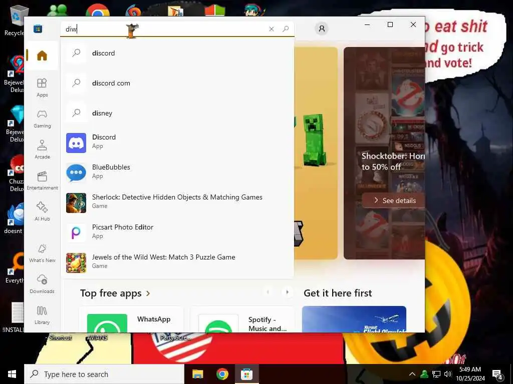The height and width of the screenshot is (384, 513).
Task: Select the 'discord' search suggestion
Action: [x=177, y=53]
